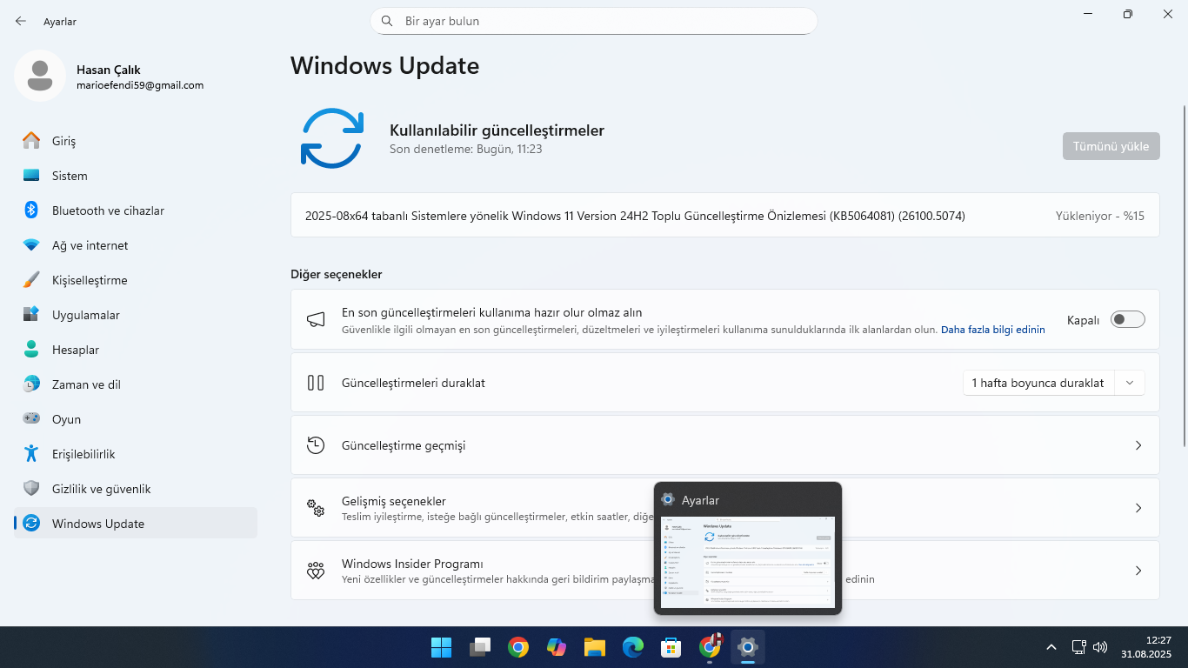Click the Uygulamalar apps icon

(31, 315)
